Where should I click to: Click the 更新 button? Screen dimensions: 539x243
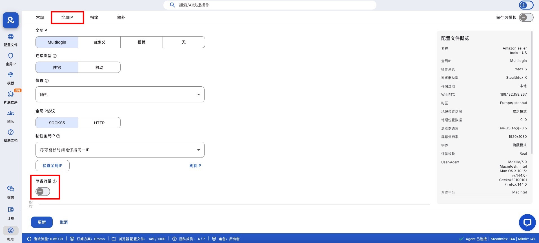(42, 222)
